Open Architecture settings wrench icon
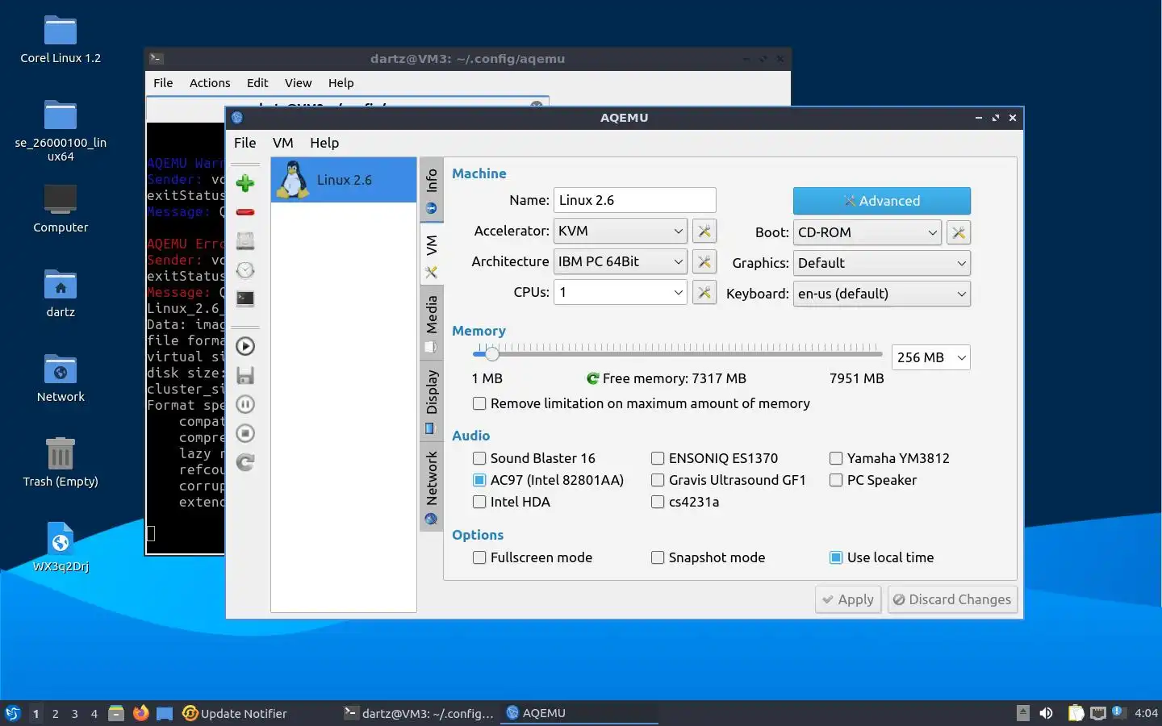 tap(704, 262)
